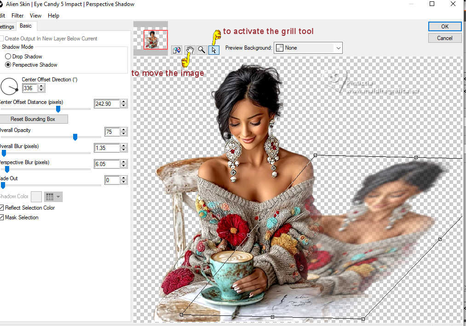
Task: Click the Overall Blur spinner arrows
Action: (x=124, y=148)
